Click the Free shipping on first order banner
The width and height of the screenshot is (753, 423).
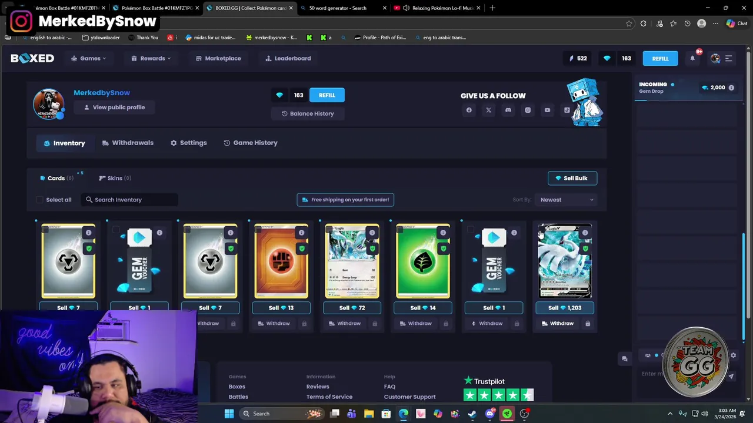(x=345, y=200)
